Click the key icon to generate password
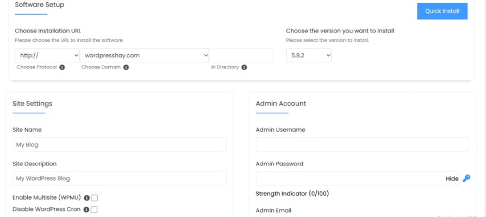Viewport: 486px width, 217px height. pos(466,178)
